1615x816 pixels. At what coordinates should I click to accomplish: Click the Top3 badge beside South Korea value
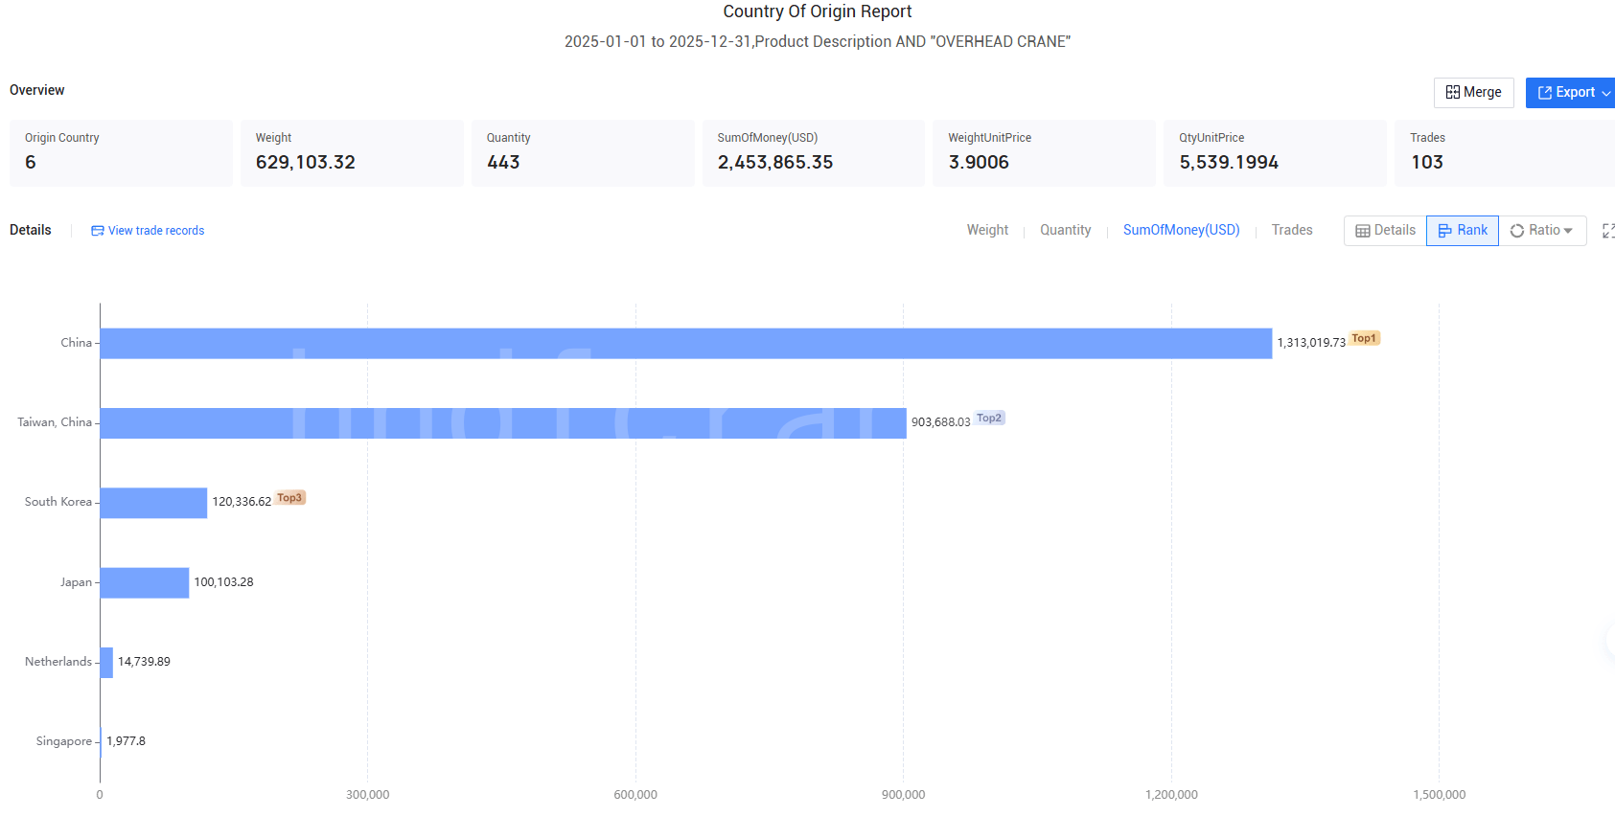289,498
